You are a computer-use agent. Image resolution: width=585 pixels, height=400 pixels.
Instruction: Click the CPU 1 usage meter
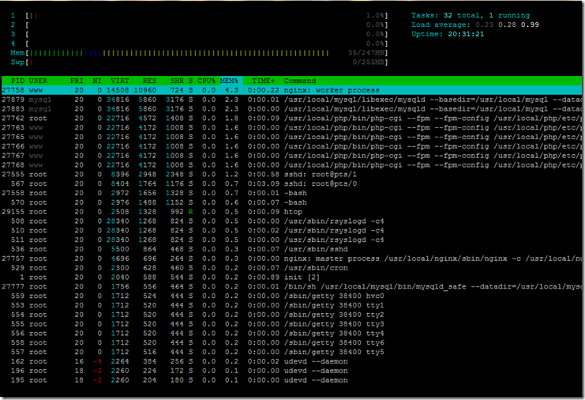coord(199,15)
